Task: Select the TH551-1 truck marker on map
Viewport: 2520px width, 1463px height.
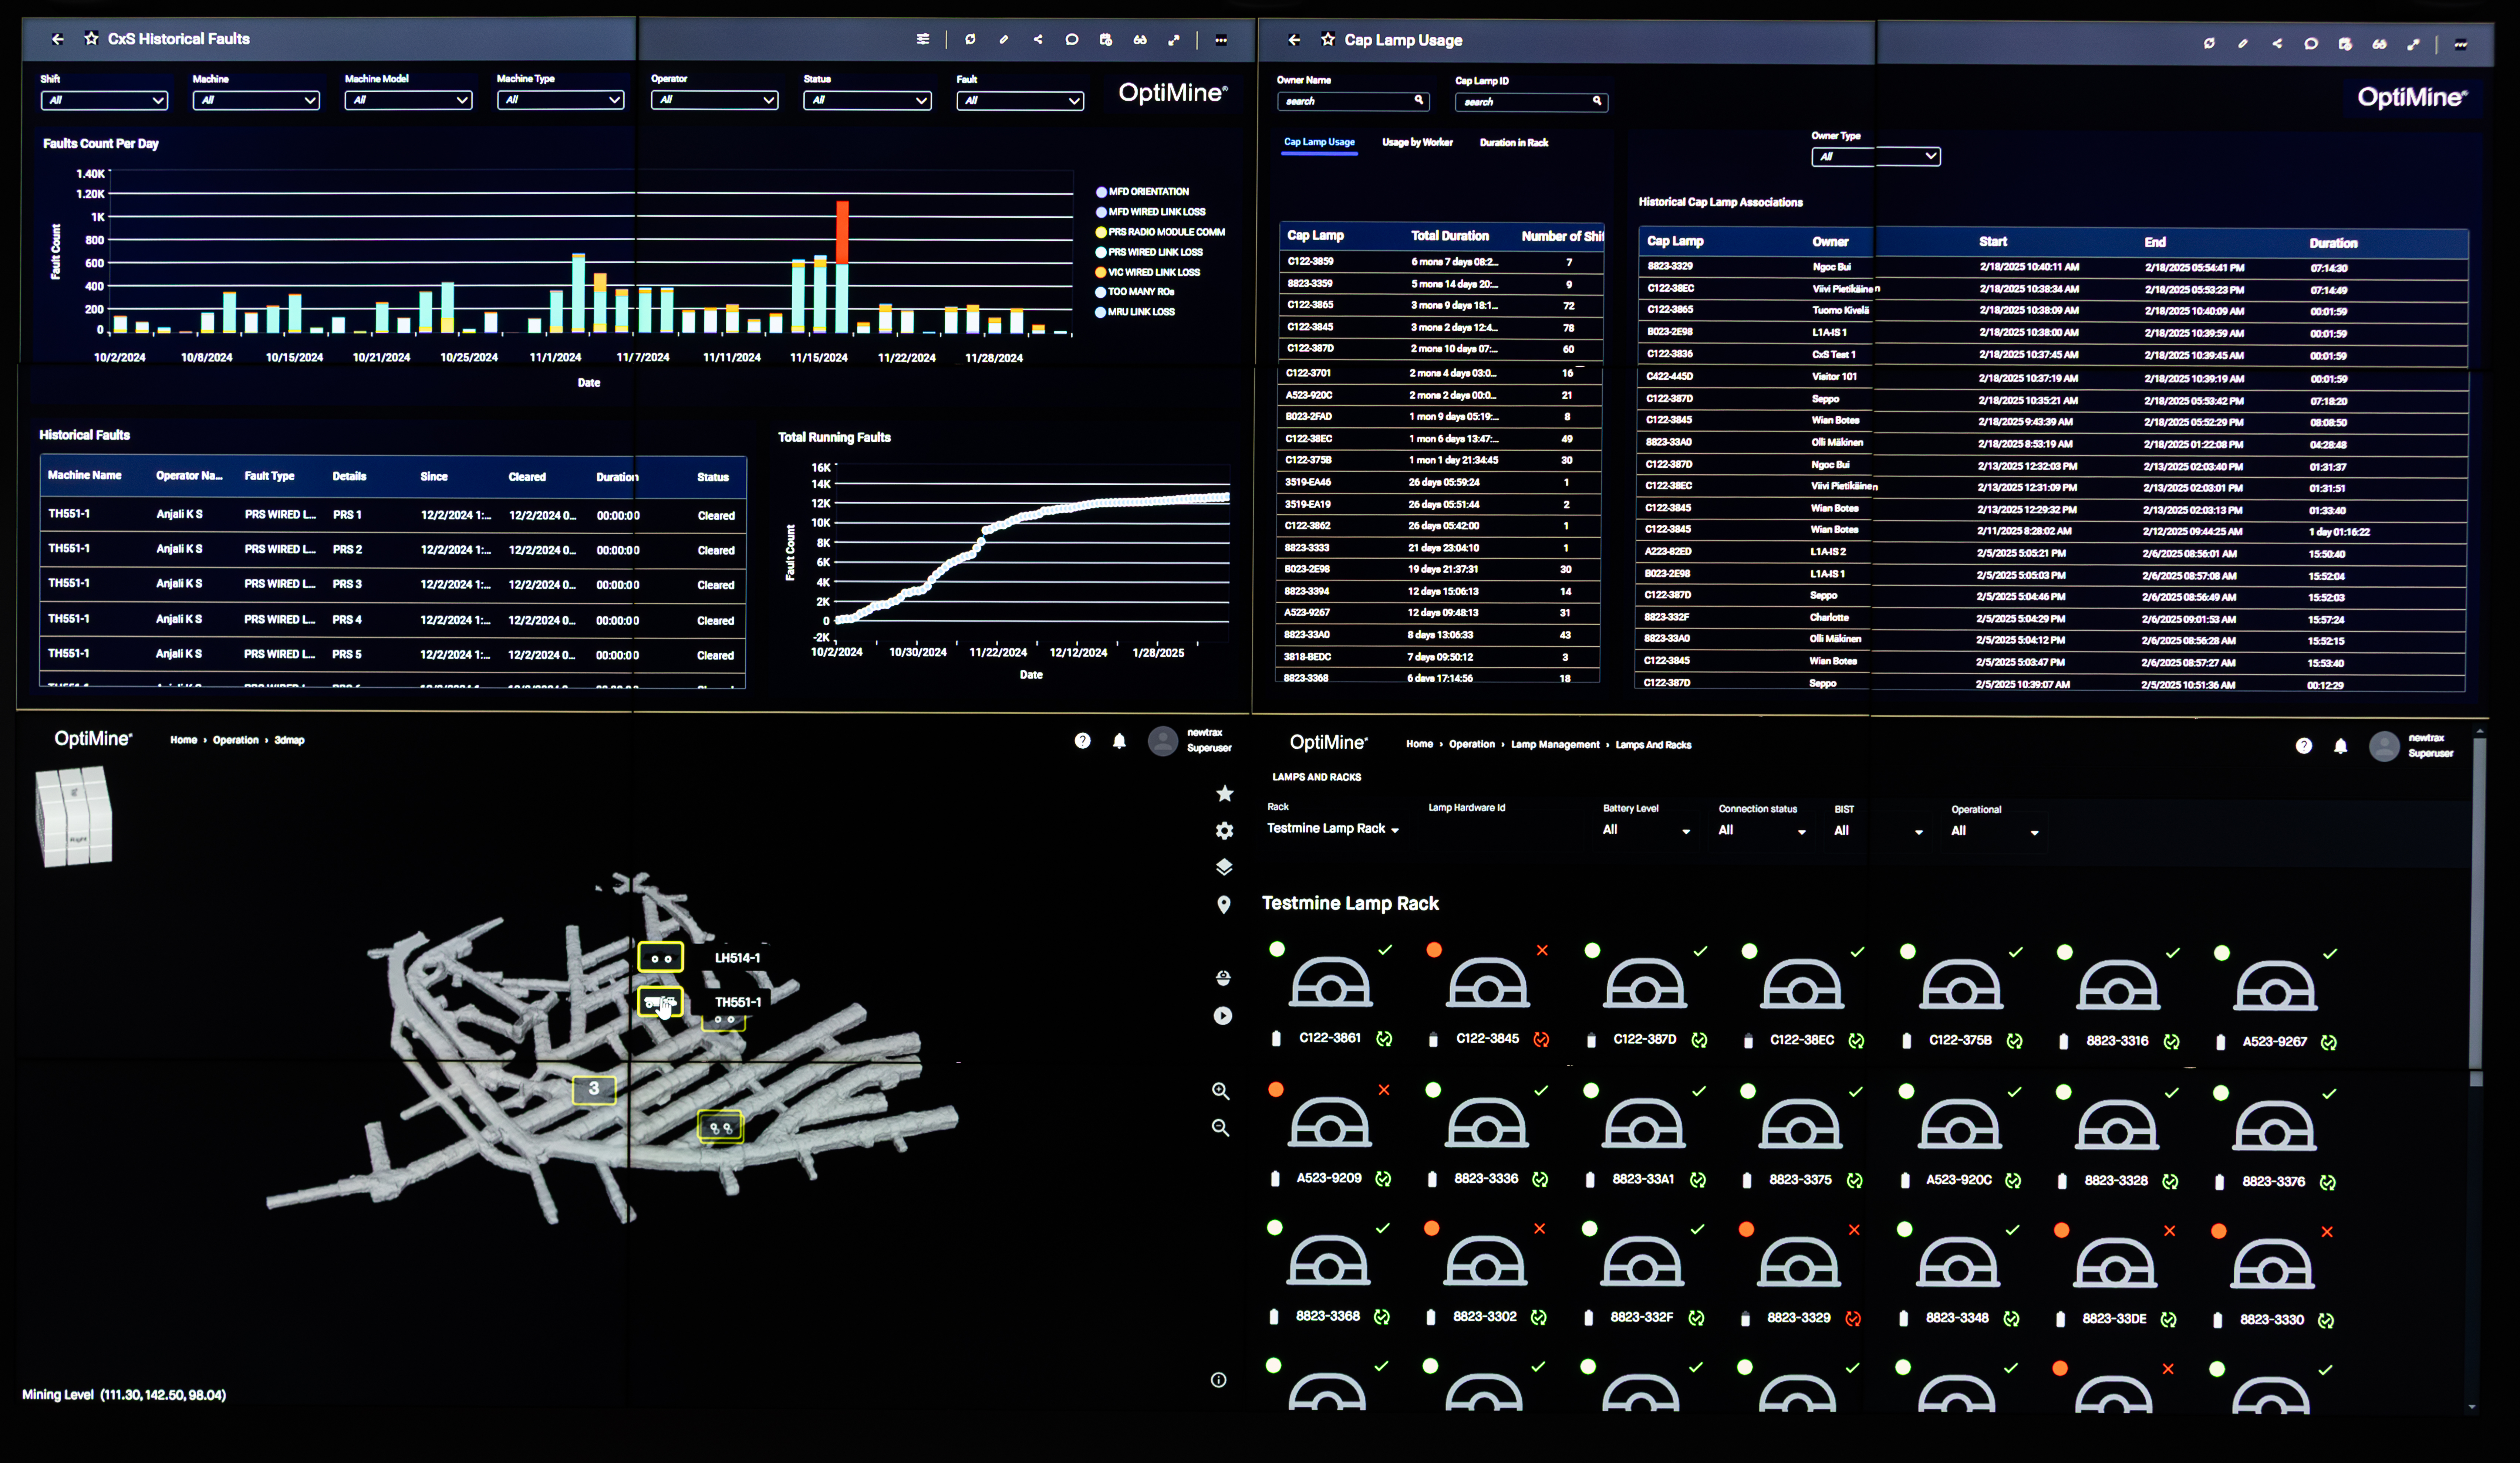Action: click(x=660, y=1001)
